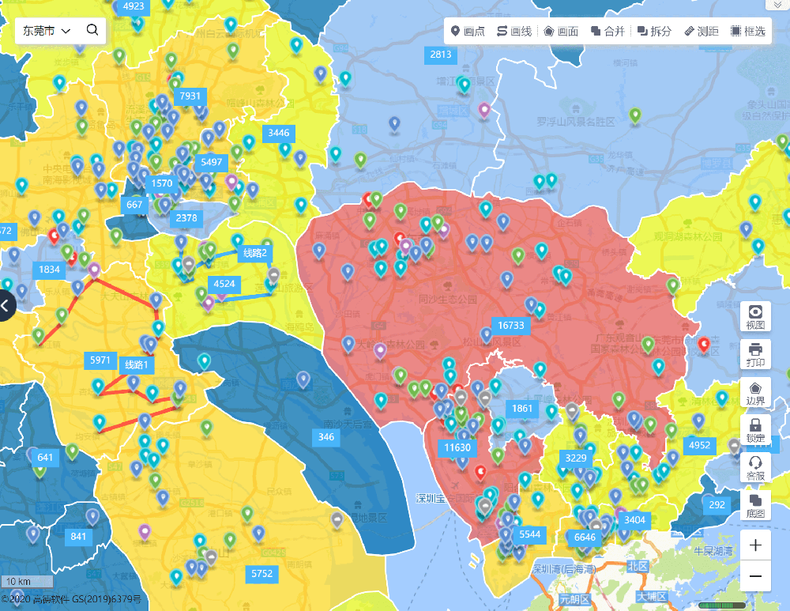The height and width of the screenshot is (611, 790).
Task: Click the 6646 region label
Action: (x=585, y=537)
